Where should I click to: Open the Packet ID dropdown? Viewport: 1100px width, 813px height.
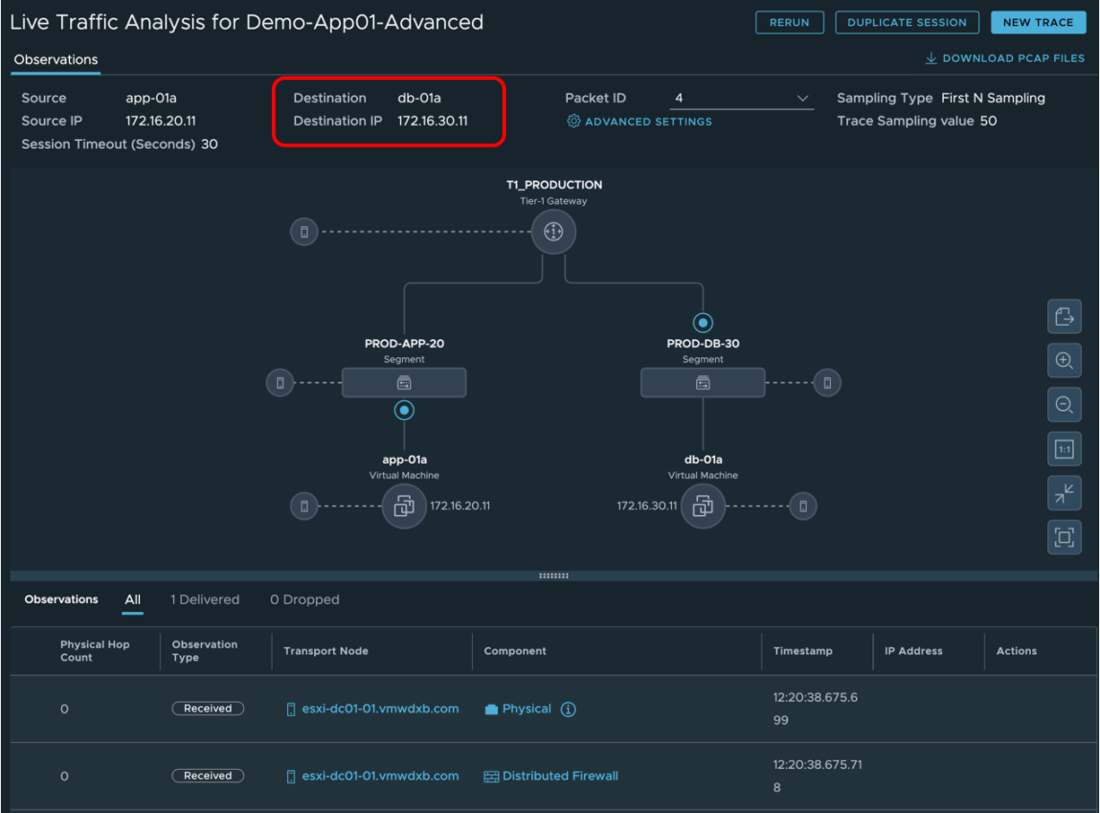click(741, 99)
